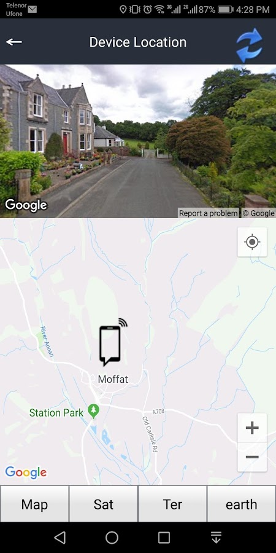The height and width of the screenshot is (553, 276).
Task: Tap the Android home circle button
Action: (x=112, y=538)
